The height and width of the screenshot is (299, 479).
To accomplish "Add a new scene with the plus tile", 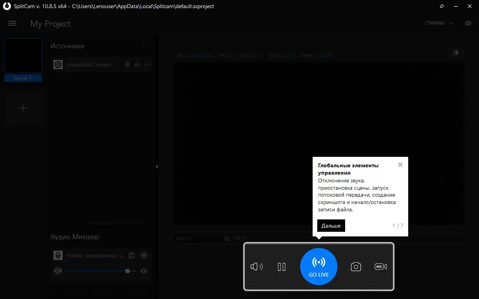I will 23,108.
